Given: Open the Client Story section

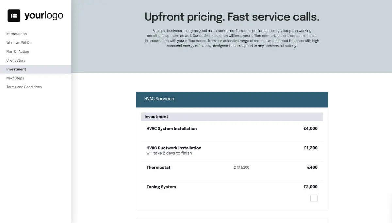Looking at the screenshot, I should (16, 60).
